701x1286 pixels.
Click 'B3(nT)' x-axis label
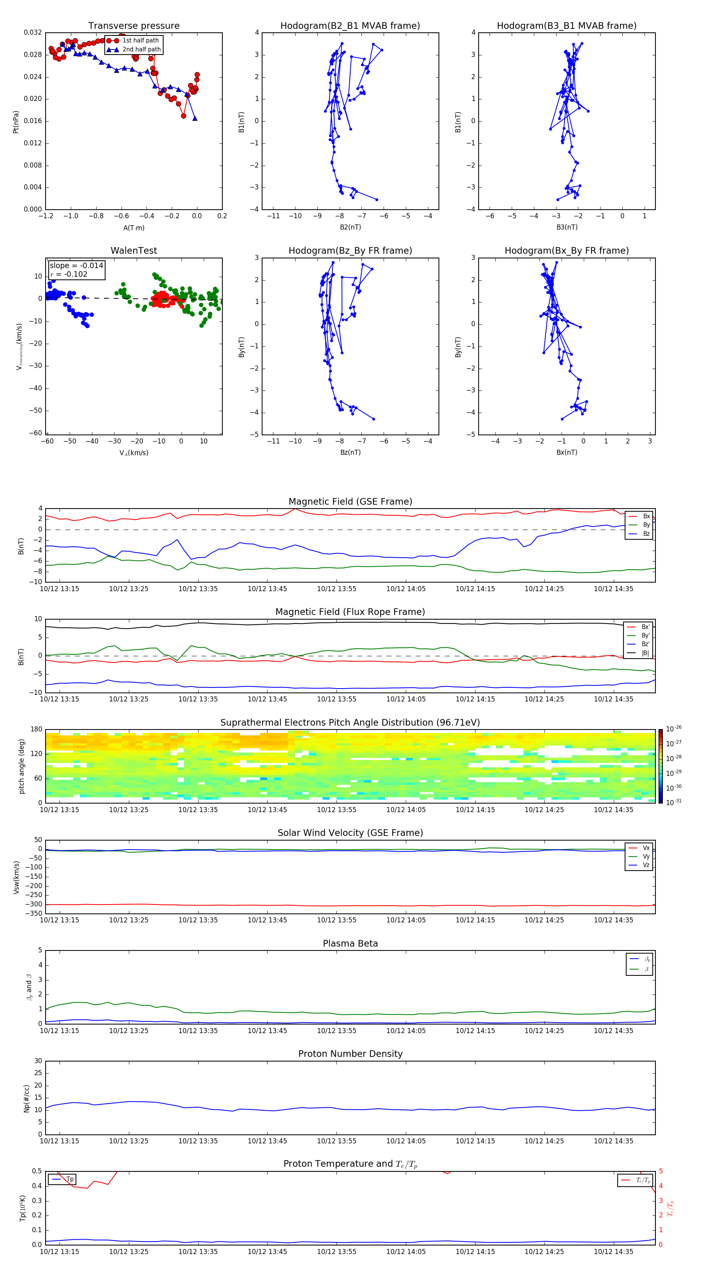pyautogui.click(x=567, y=228)
